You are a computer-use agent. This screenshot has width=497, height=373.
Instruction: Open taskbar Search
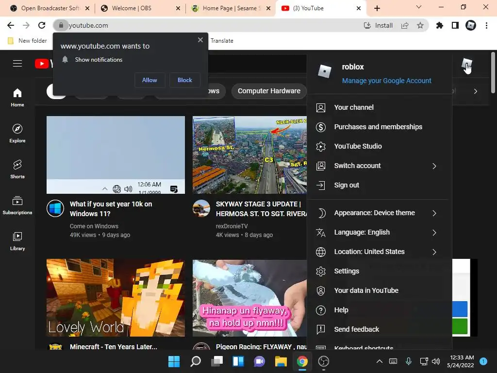click(x=195, y=361)
